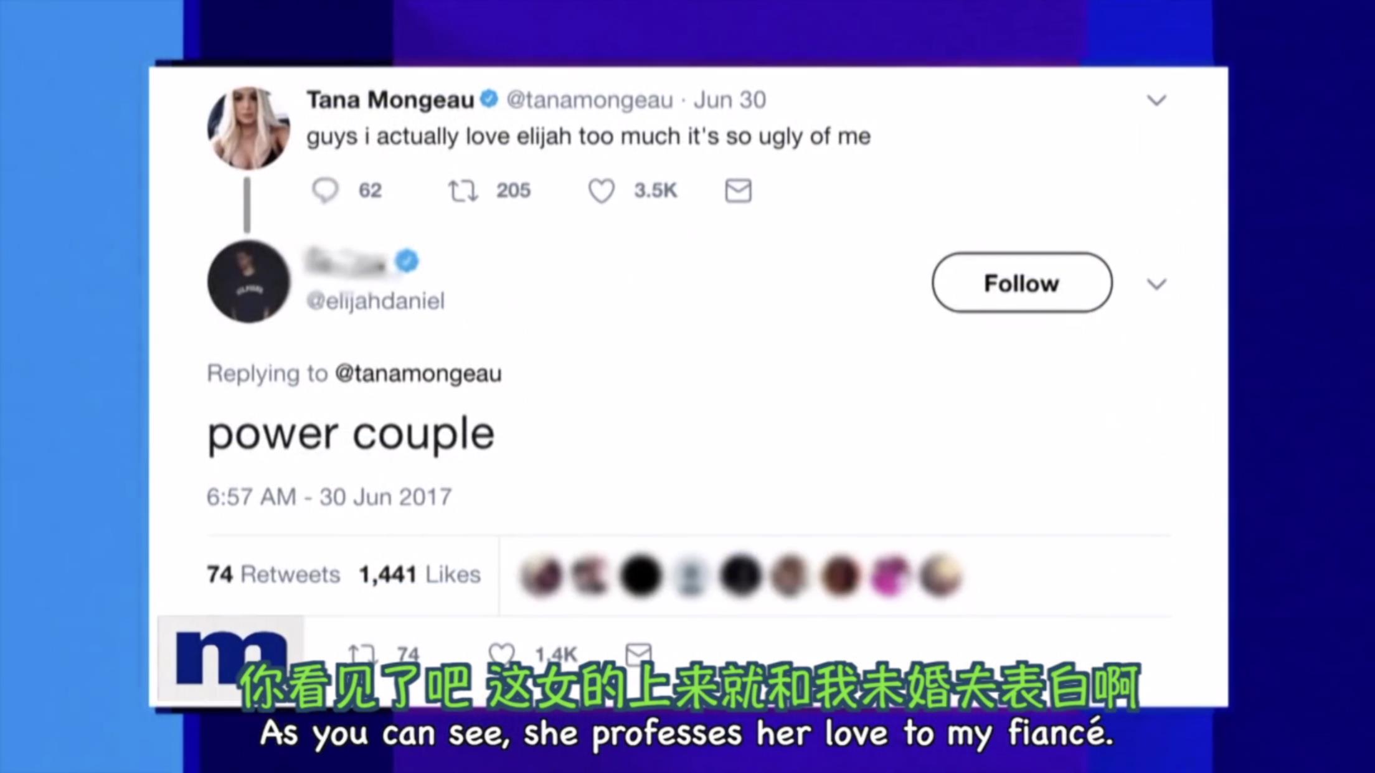View the 1,441 Likes list
The height and width of the screenshot is (773, 1375).
(x=420, y=574)
